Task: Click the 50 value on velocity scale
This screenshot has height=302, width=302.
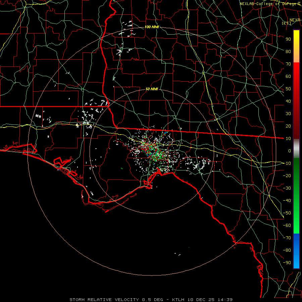Action: click(288, 89)
